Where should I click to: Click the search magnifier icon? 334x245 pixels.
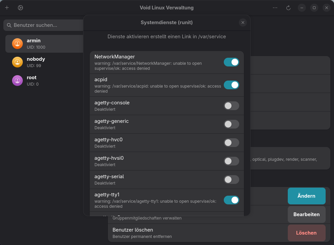pos(9,25)
